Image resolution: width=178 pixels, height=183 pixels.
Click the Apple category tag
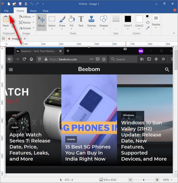15,127
